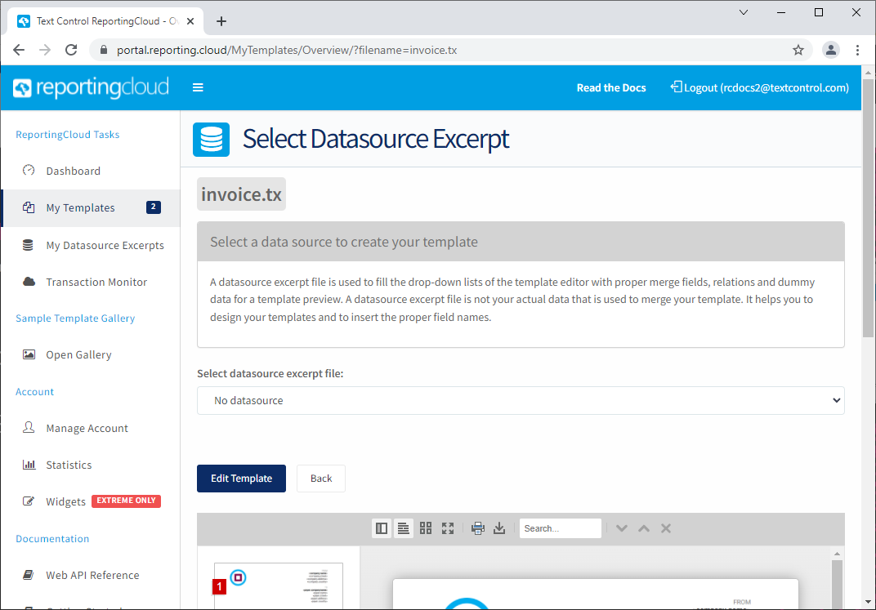Open Web API Reference documentation
The height and width of the screenshot is (610, 876).
(x=91, y=575)
